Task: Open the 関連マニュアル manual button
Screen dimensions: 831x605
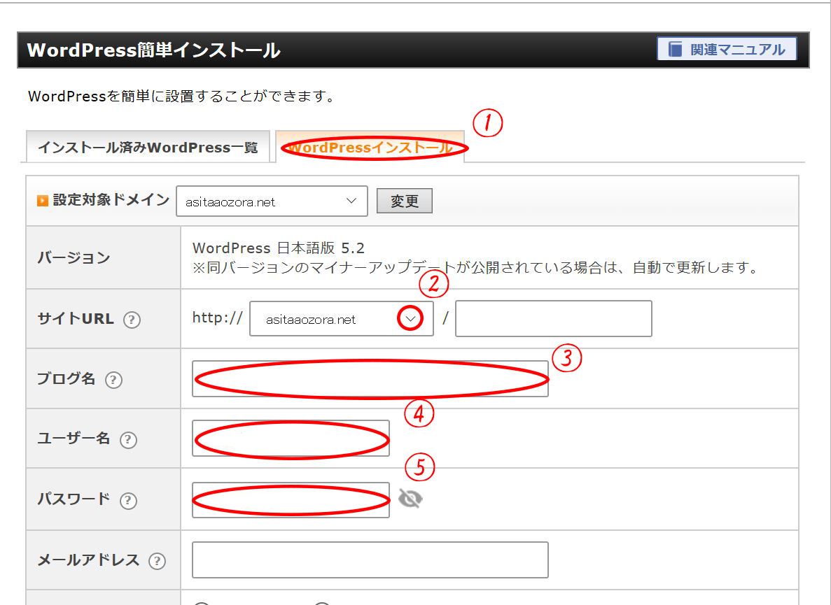Action: (x=727, y=49)
